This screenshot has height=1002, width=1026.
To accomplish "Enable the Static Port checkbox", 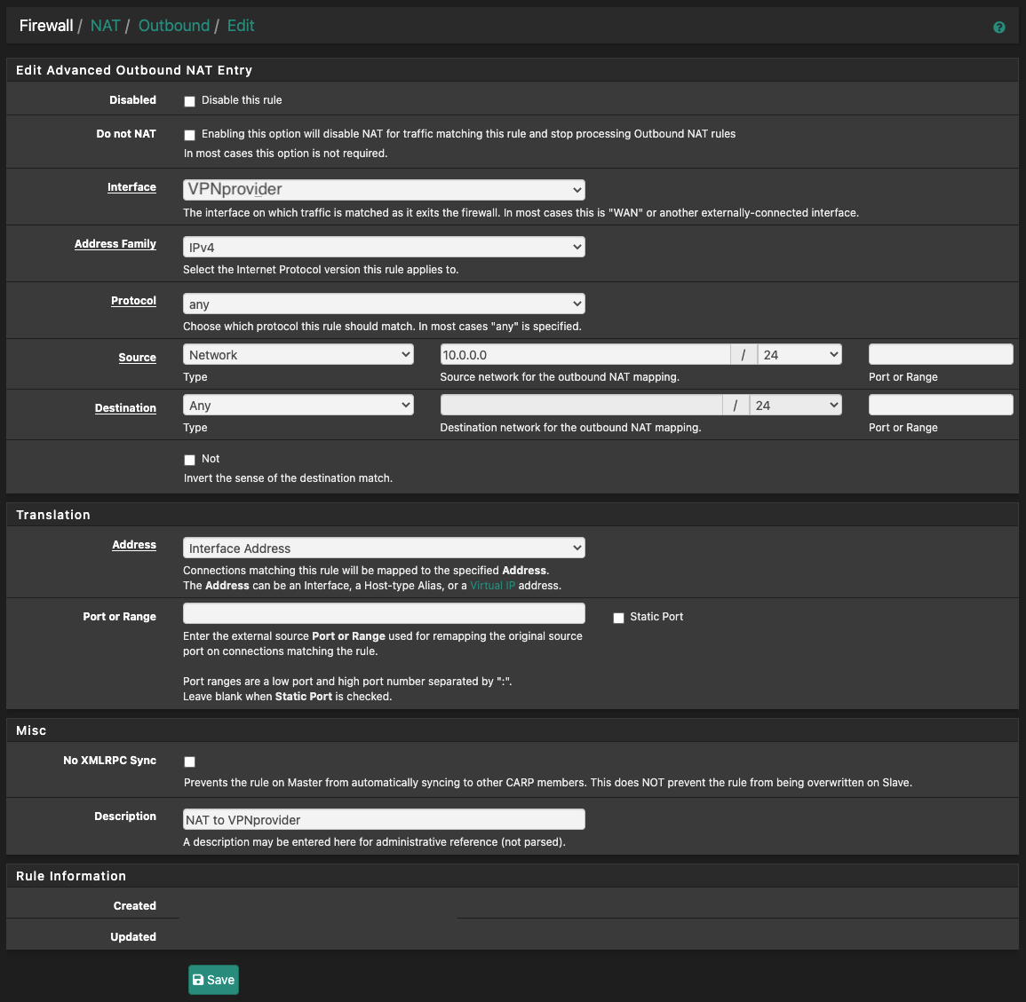I will click(618, 618).
